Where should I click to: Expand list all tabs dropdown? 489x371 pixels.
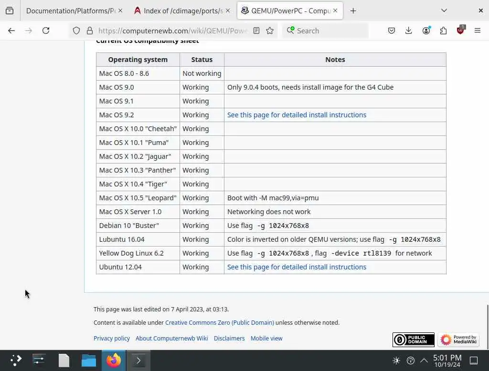[x=444, y=10]
